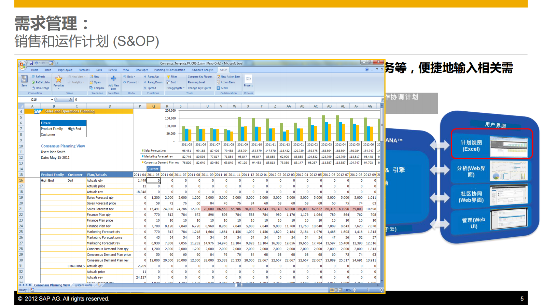Click the 'EMACHINES' customer cell
Screen dimensions: 542x305
(x=76, y=266)
